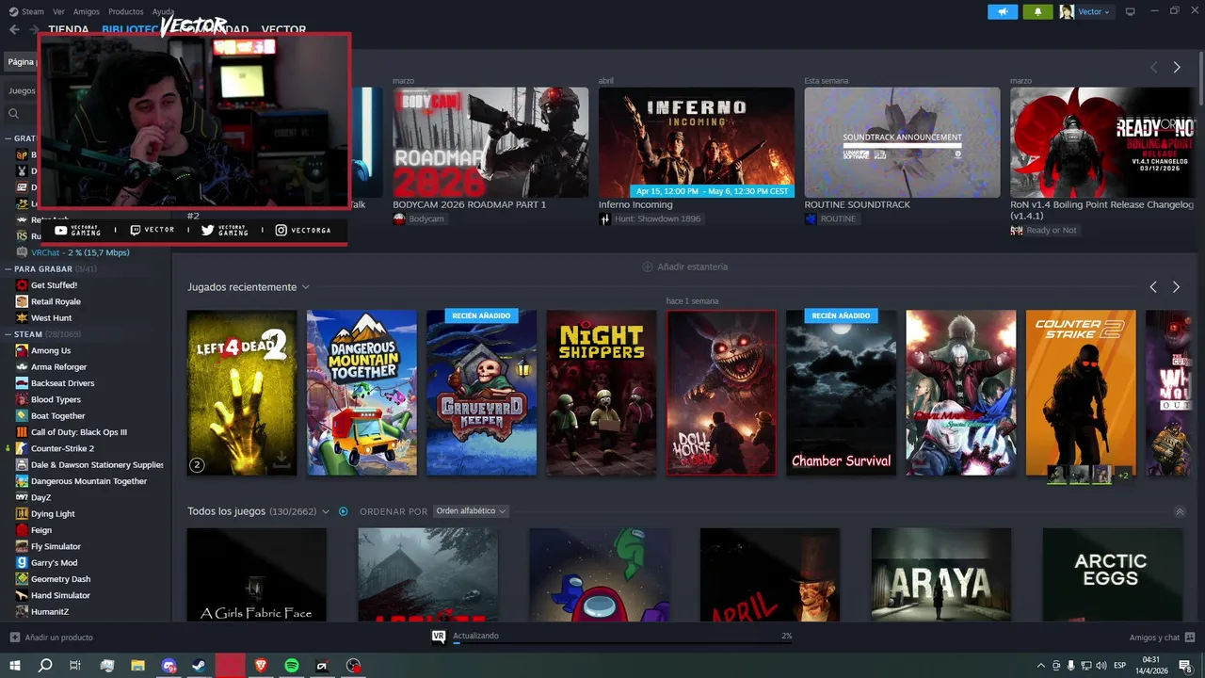The image size is (1205, 678).
Task: Open the announcements megaphone button
Action: [x=1003, y=11]
